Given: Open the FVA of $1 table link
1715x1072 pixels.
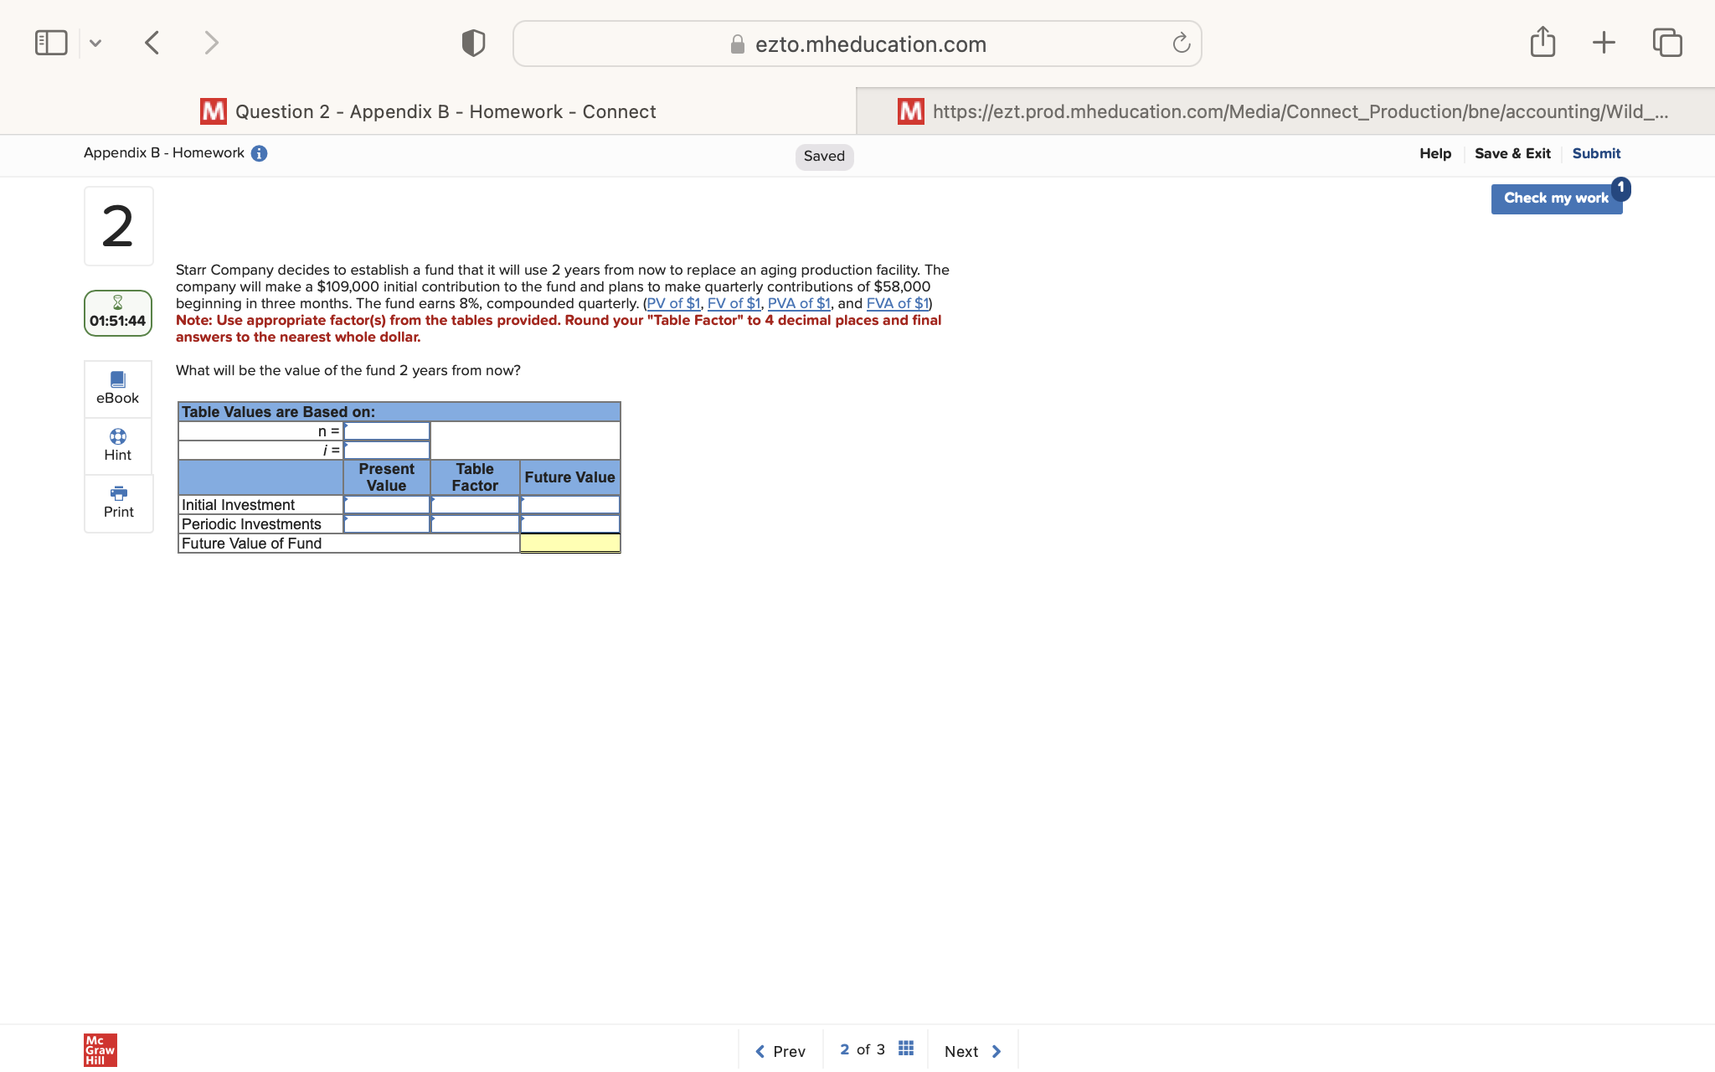Looking at the screenshot, I should (897, 303).
